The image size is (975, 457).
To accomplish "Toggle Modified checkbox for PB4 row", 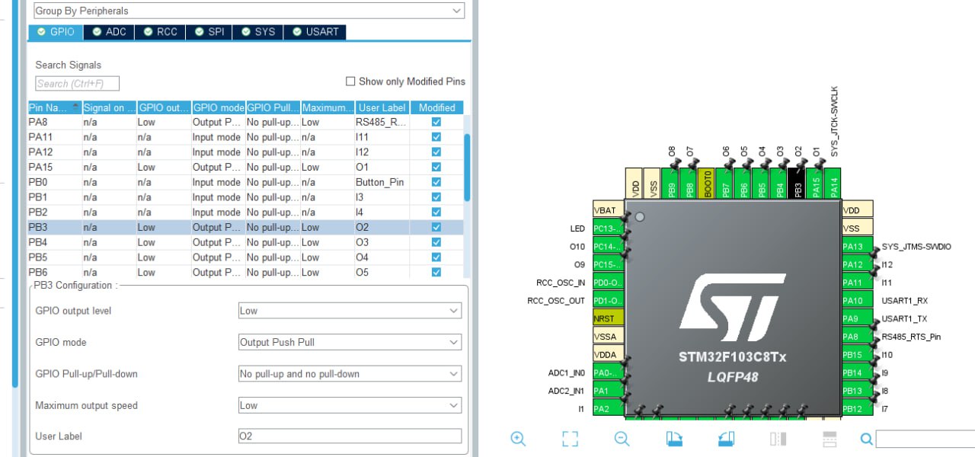I will (x=436, y=242).
